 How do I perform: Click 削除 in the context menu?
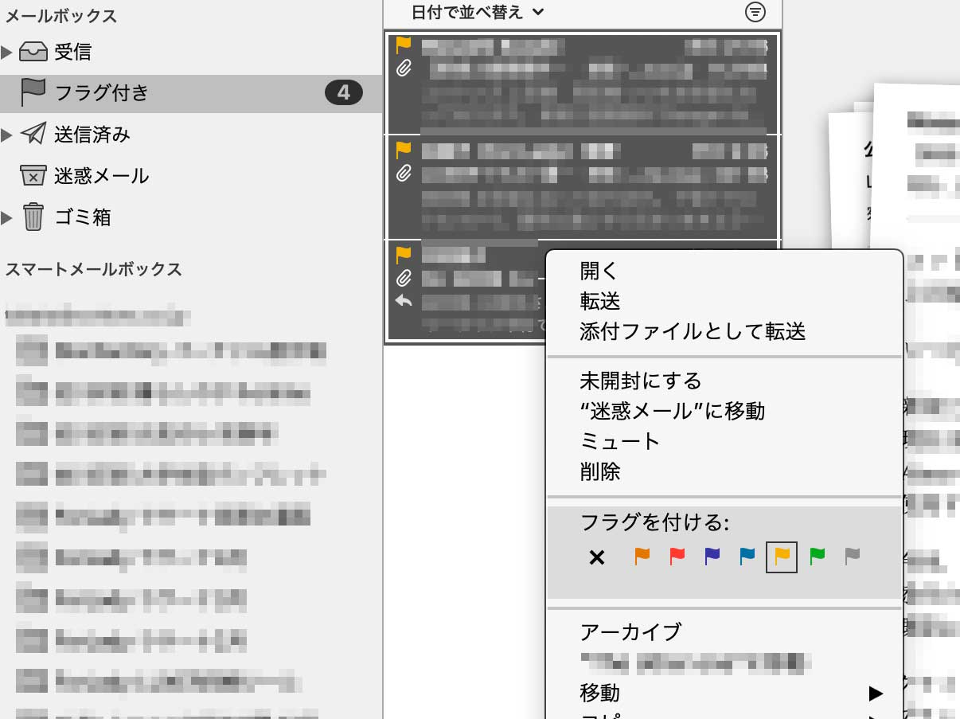click(600, 472)
